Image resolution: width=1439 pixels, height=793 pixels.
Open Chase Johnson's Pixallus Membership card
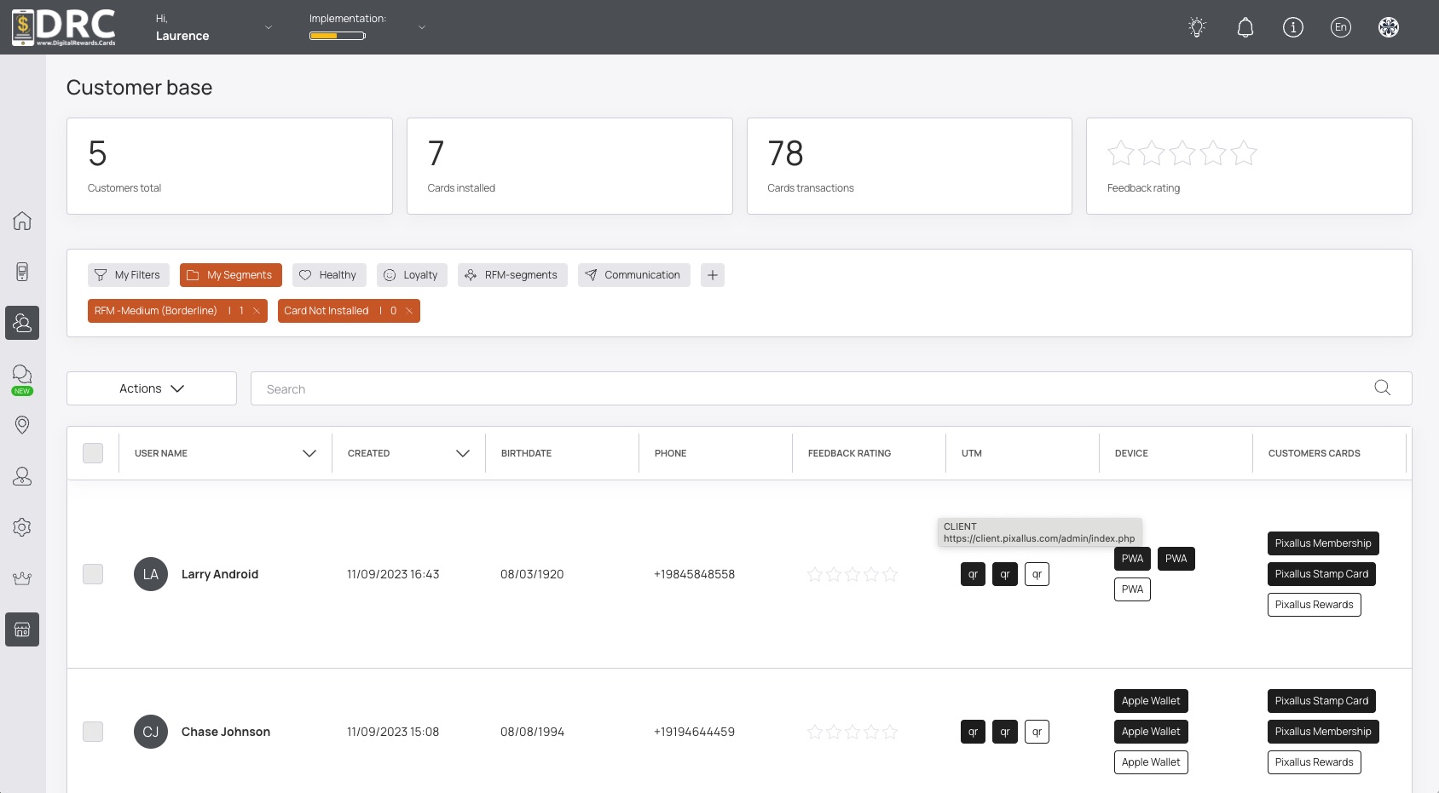tap(1323, 732)
